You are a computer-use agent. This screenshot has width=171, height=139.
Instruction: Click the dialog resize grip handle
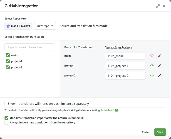[168, 136]
